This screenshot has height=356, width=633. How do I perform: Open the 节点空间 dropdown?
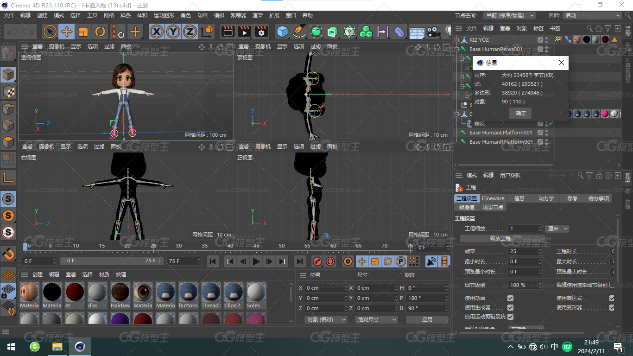coord(509,15)
